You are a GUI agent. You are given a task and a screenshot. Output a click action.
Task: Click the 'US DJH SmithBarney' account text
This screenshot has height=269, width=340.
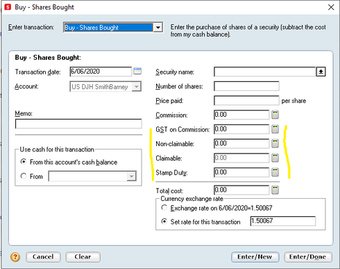(100, 87)
